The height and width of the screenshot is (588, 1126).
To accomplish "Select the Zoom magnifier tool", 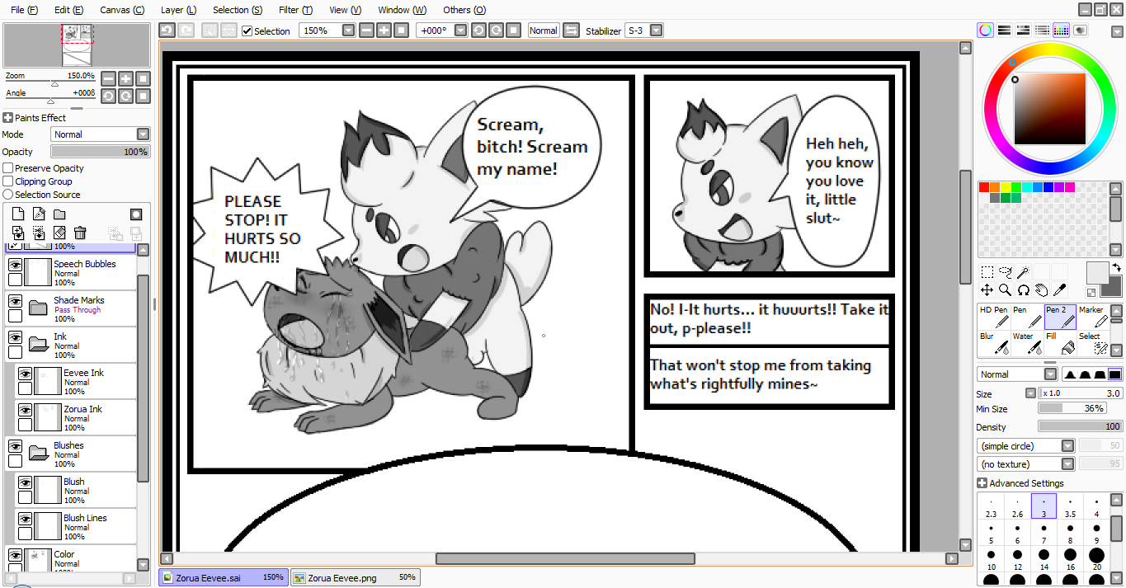I will click(1005, 290).
